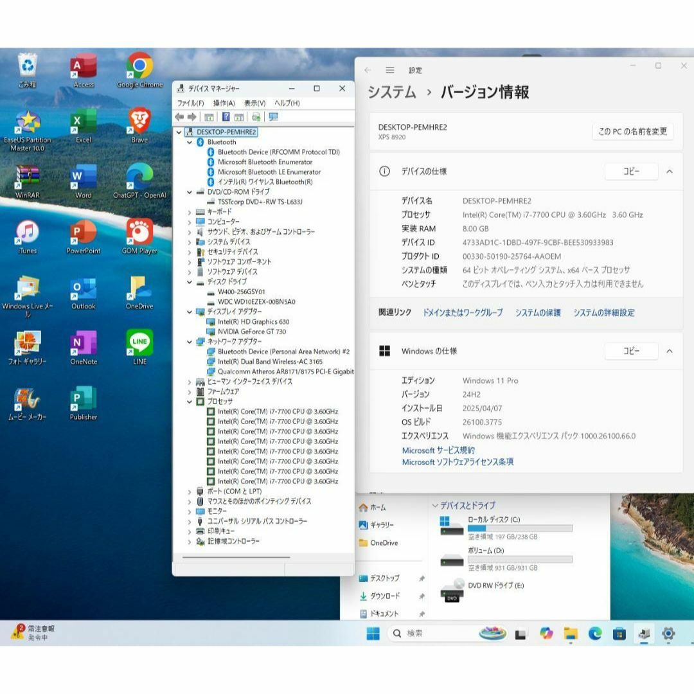694x694 pixels.
Task: Click the Back arrow in Device Manager toolbar
Action: 179,117
